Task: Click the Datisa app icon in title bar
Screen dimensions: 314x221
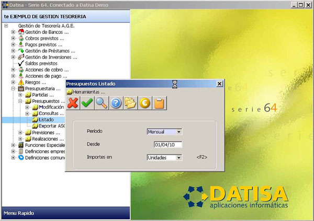Action: tap(5, 5)
